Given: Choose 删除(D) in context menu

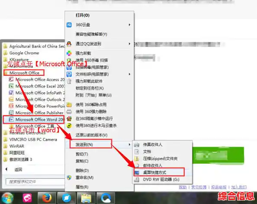Looking at the screenshot, I should click(x=82, y=171).
